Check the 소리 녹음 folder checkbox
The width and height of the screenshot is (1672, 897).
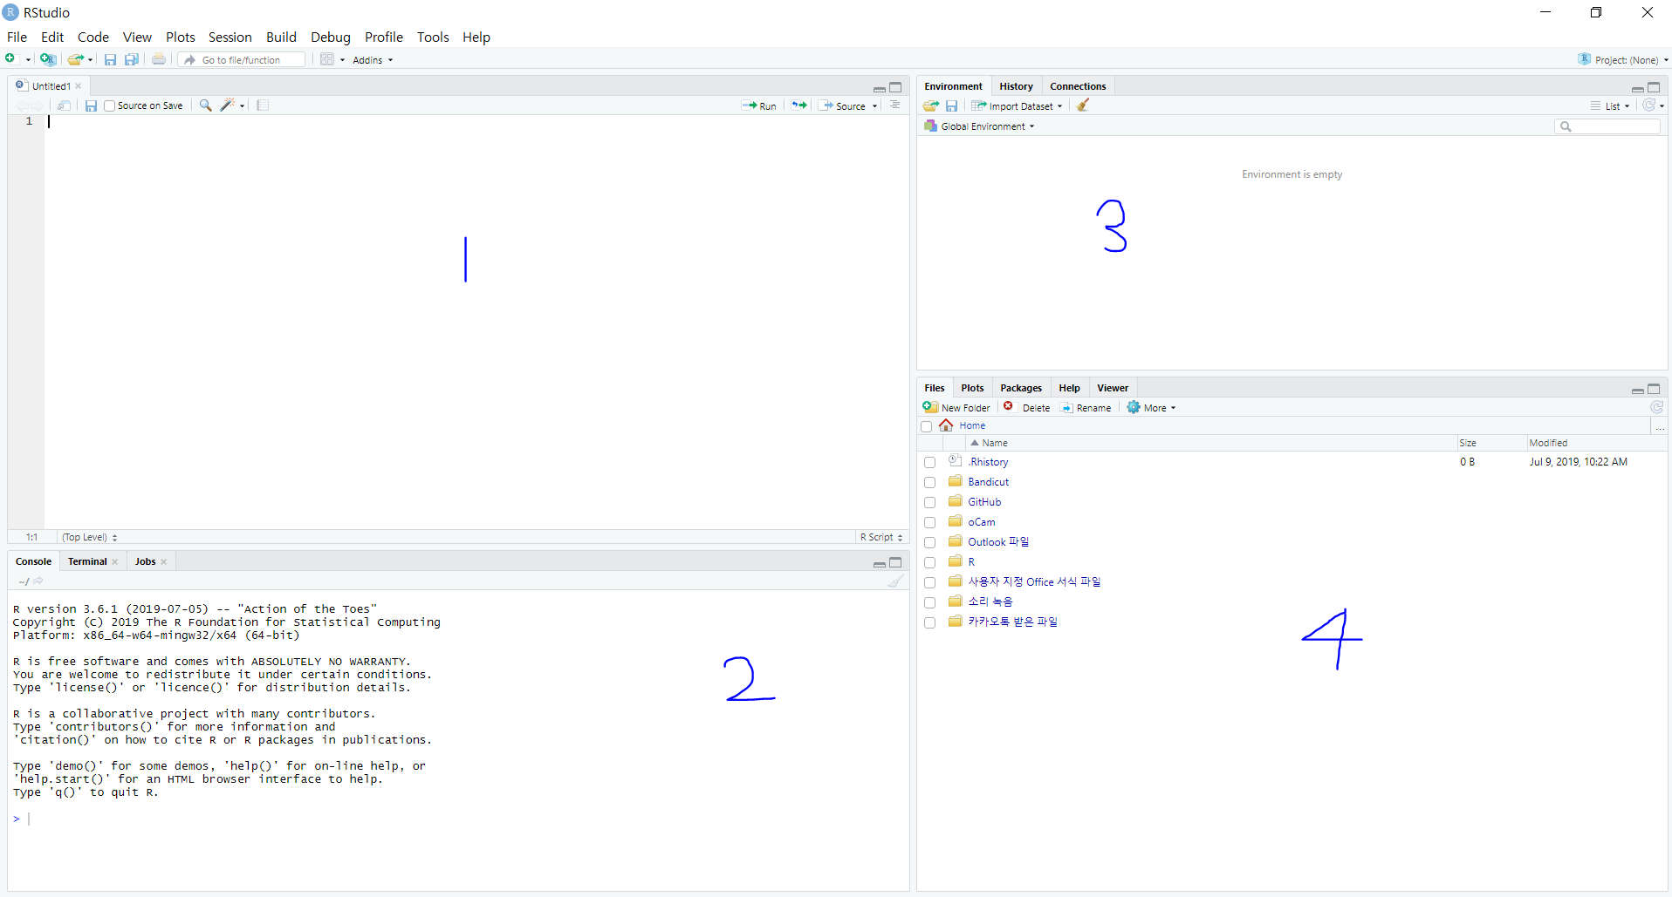[x=929, y=603]
